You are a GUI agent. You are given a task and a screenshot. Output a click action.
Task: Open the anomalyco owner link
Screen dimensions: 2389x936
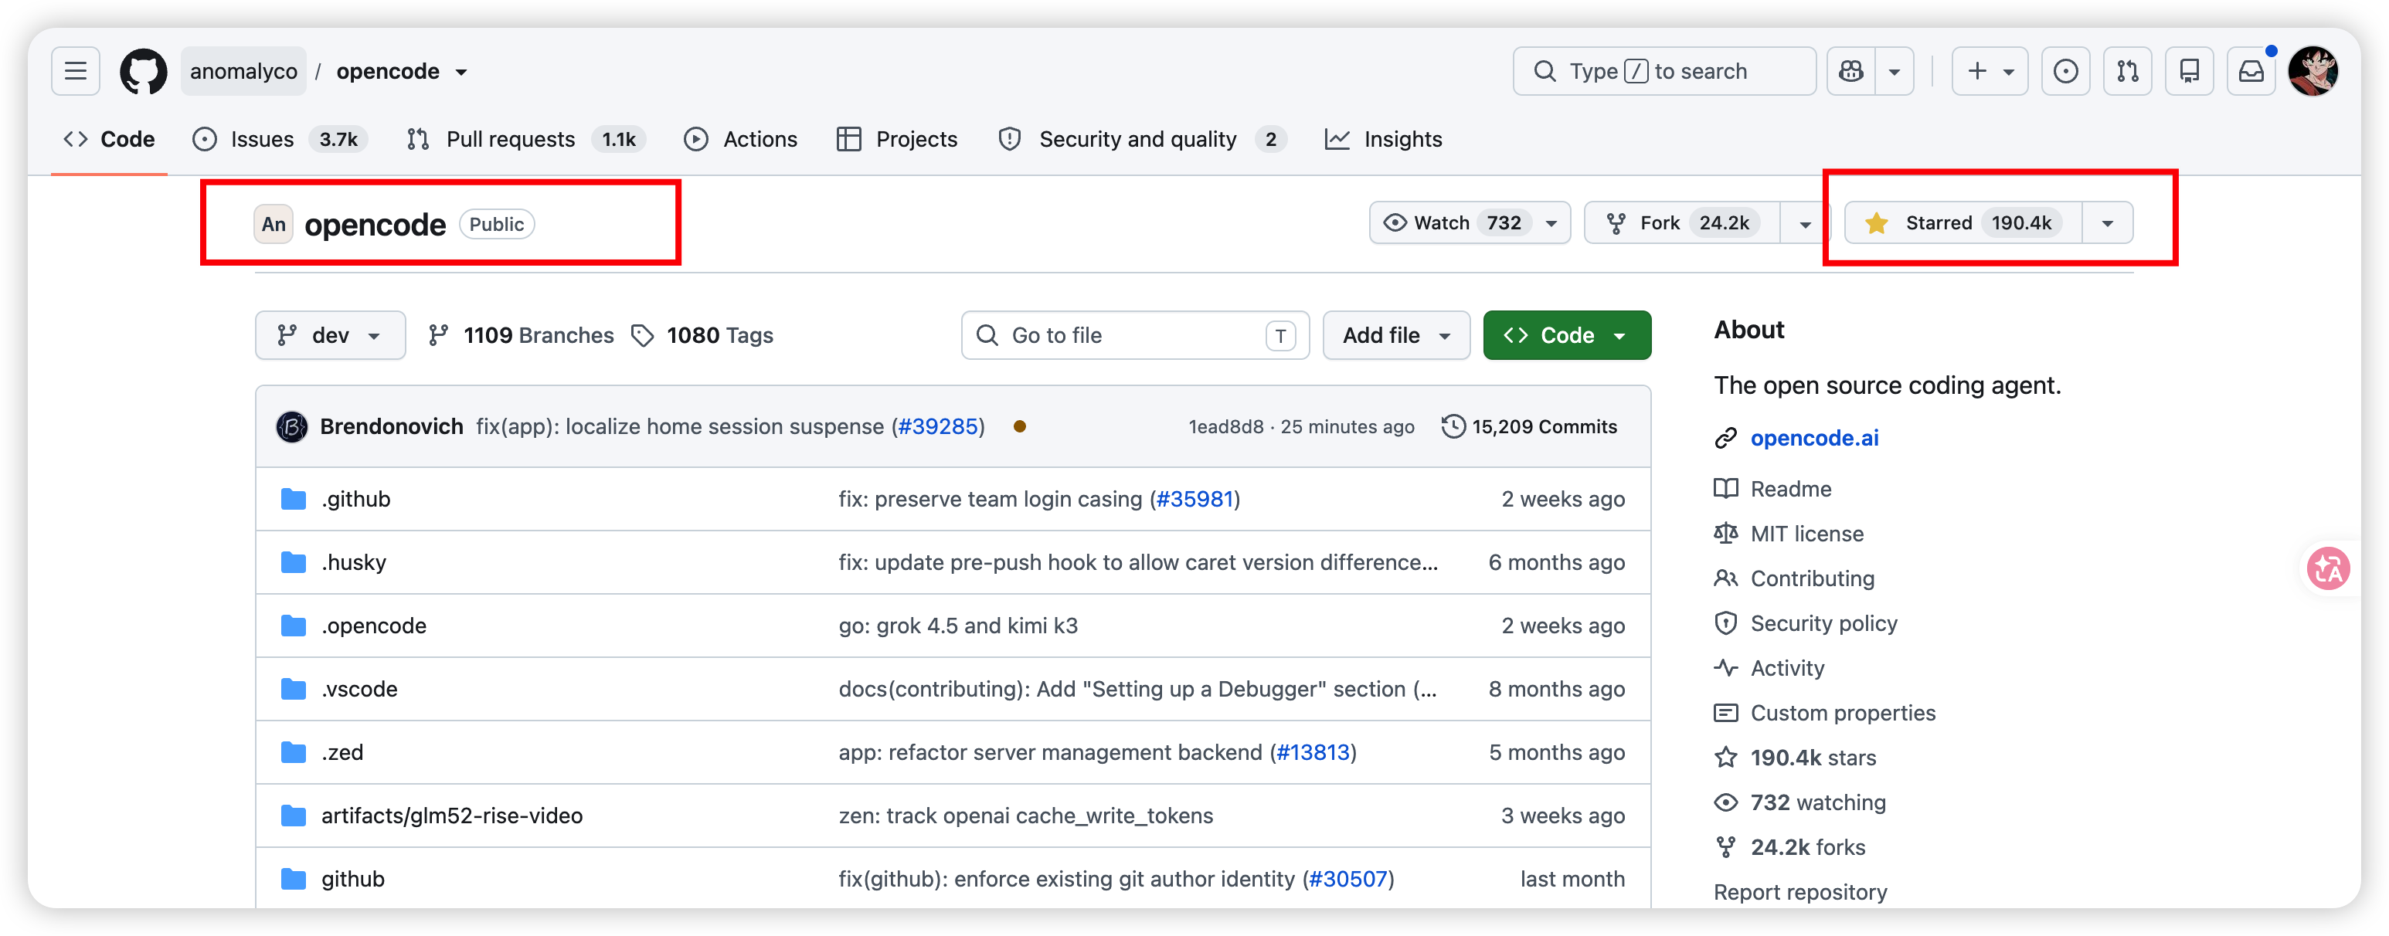(244, 71)
